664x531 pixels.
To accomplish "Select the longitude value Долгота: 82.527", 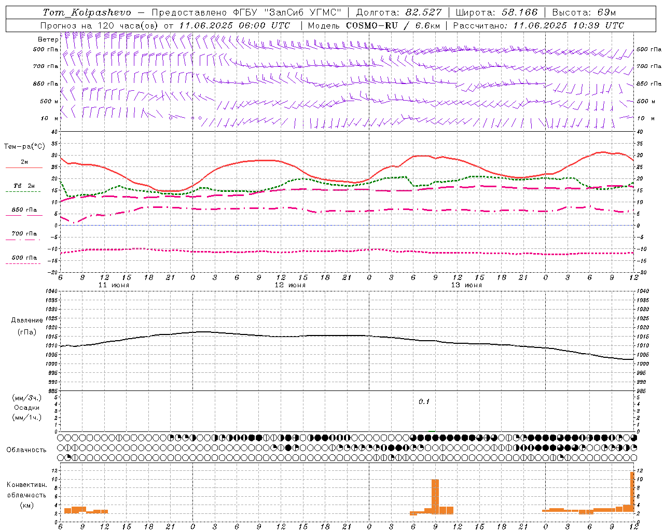I will [x=398, y=12].
